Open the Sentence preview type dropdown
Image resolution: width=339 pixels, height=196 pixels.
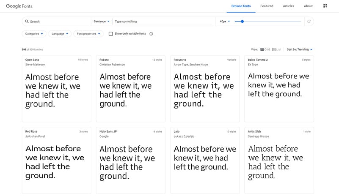[102, 22]
